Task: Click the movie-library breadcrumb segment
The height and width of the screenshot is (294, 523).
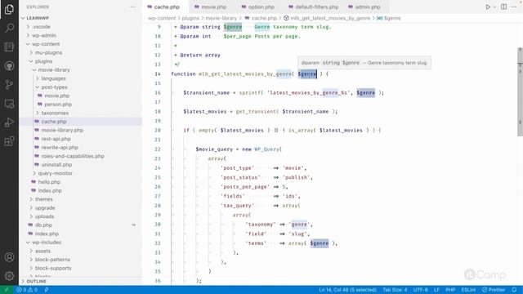Action: [x=221, y=18]
